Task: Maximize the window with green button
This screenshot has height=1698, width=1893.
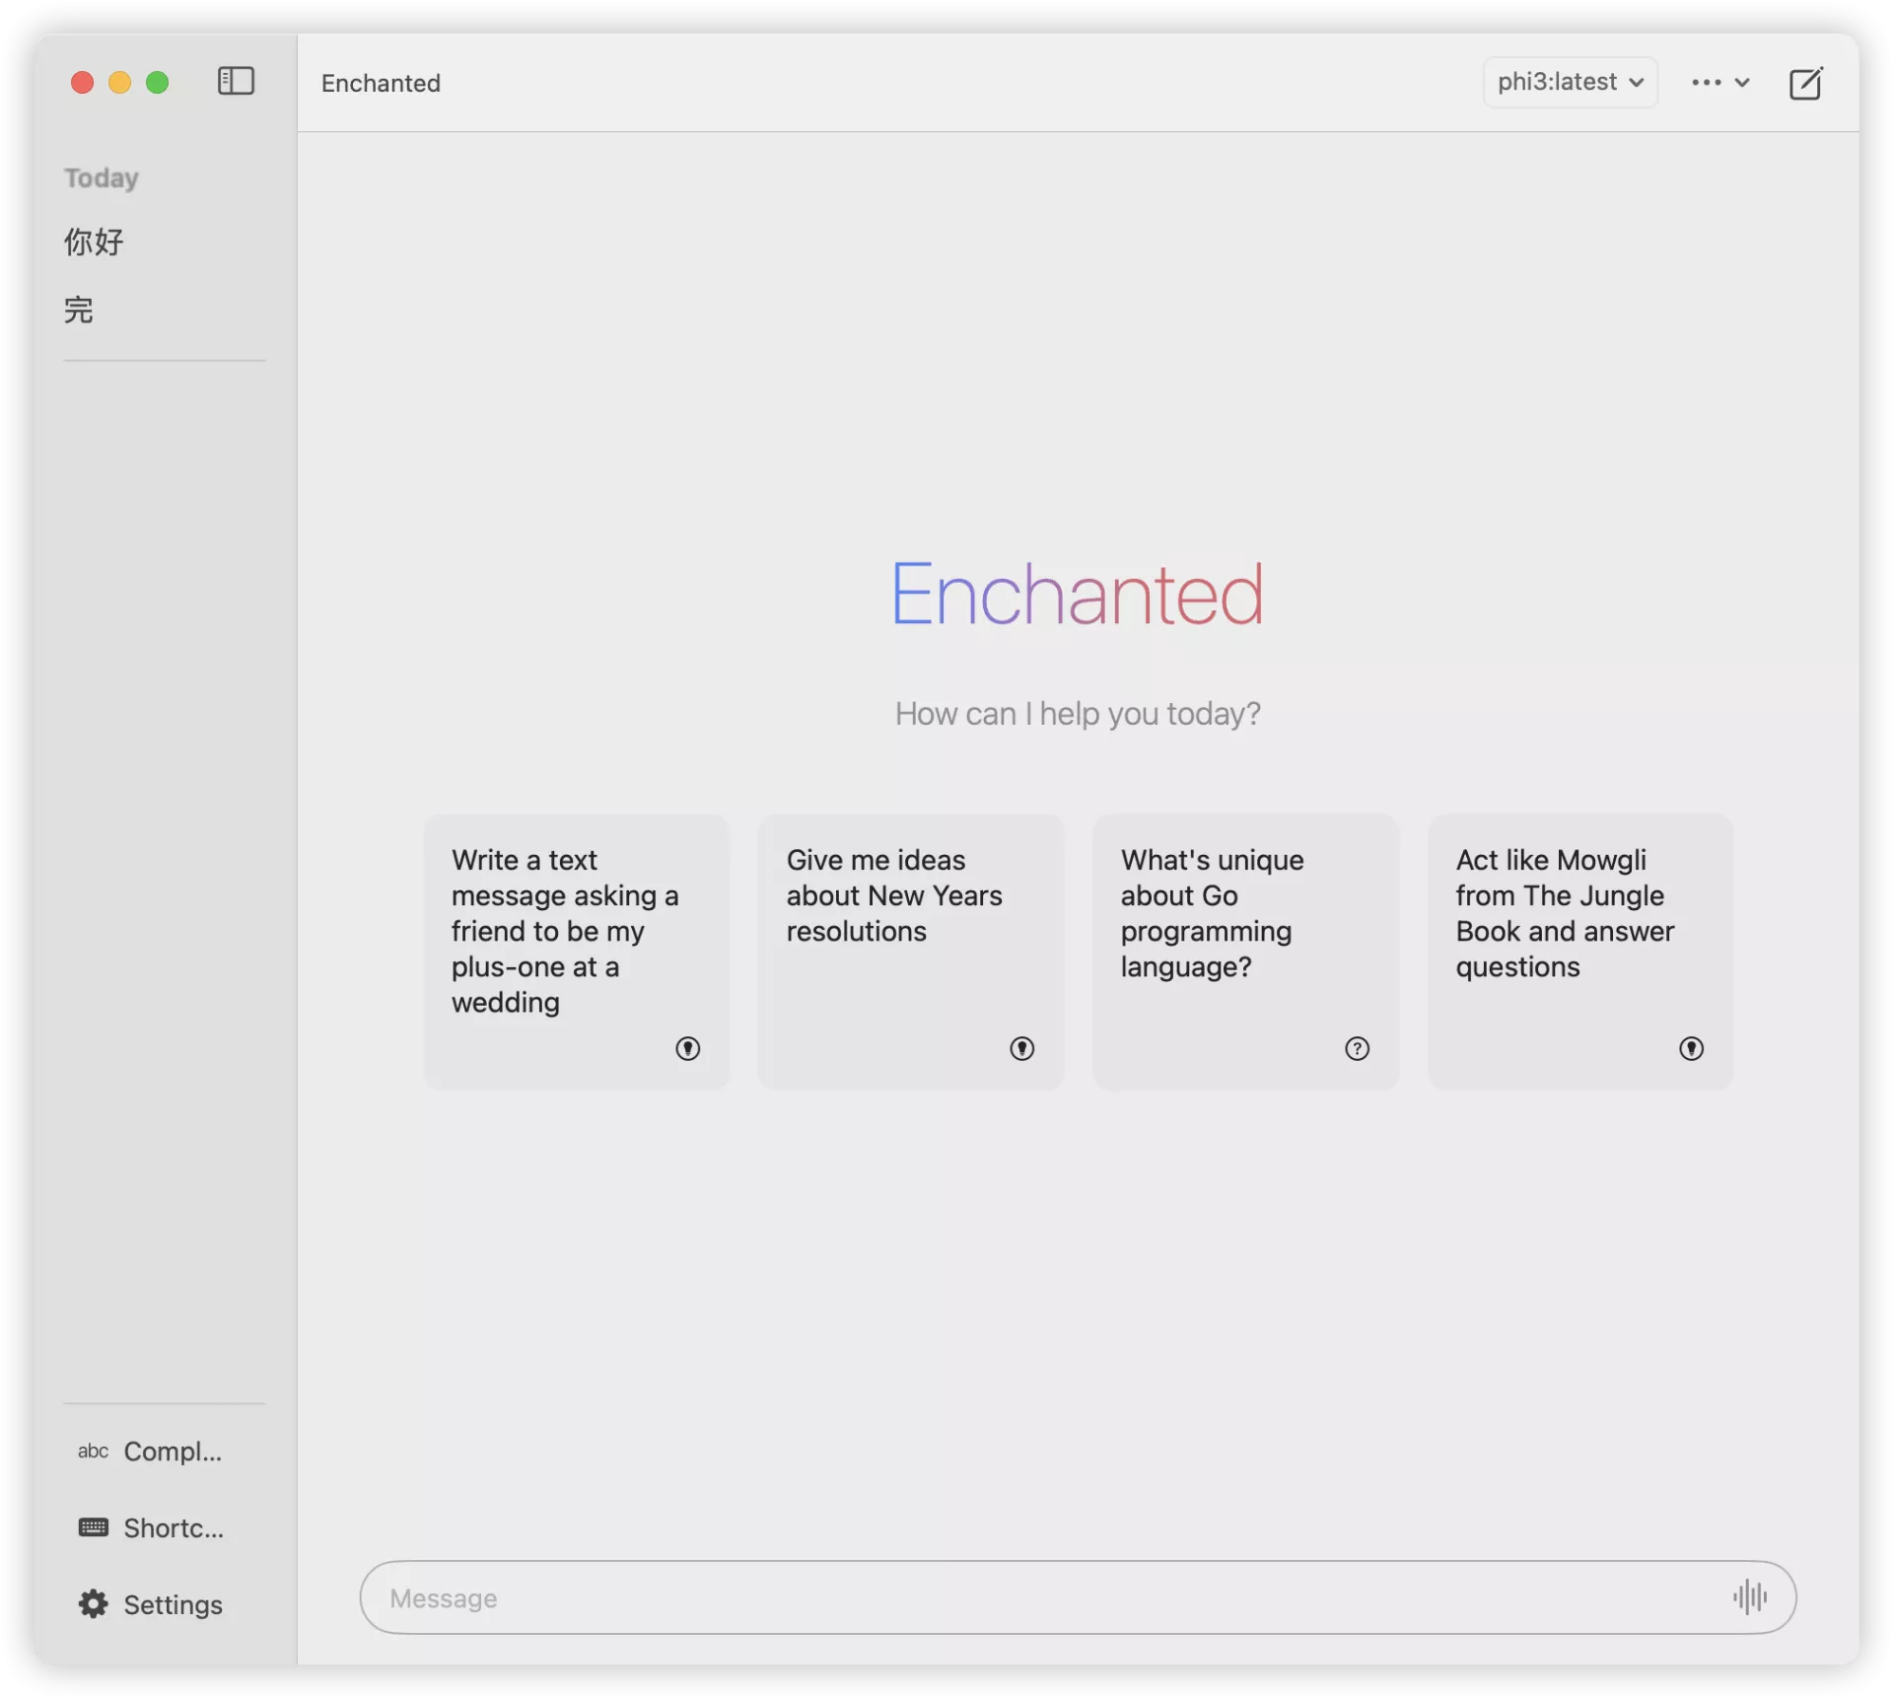Action: (x=157, y=82)
